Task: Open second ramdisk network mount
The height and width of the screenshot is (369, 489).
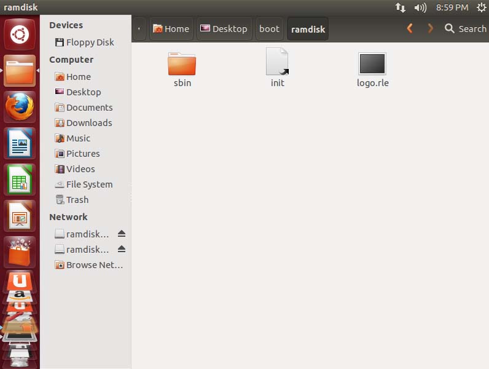Action: coord(82,250)
